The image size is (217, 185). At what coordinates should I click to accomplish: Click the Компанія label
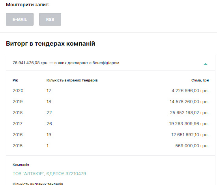pyautogui.click(x=21, y=165)
